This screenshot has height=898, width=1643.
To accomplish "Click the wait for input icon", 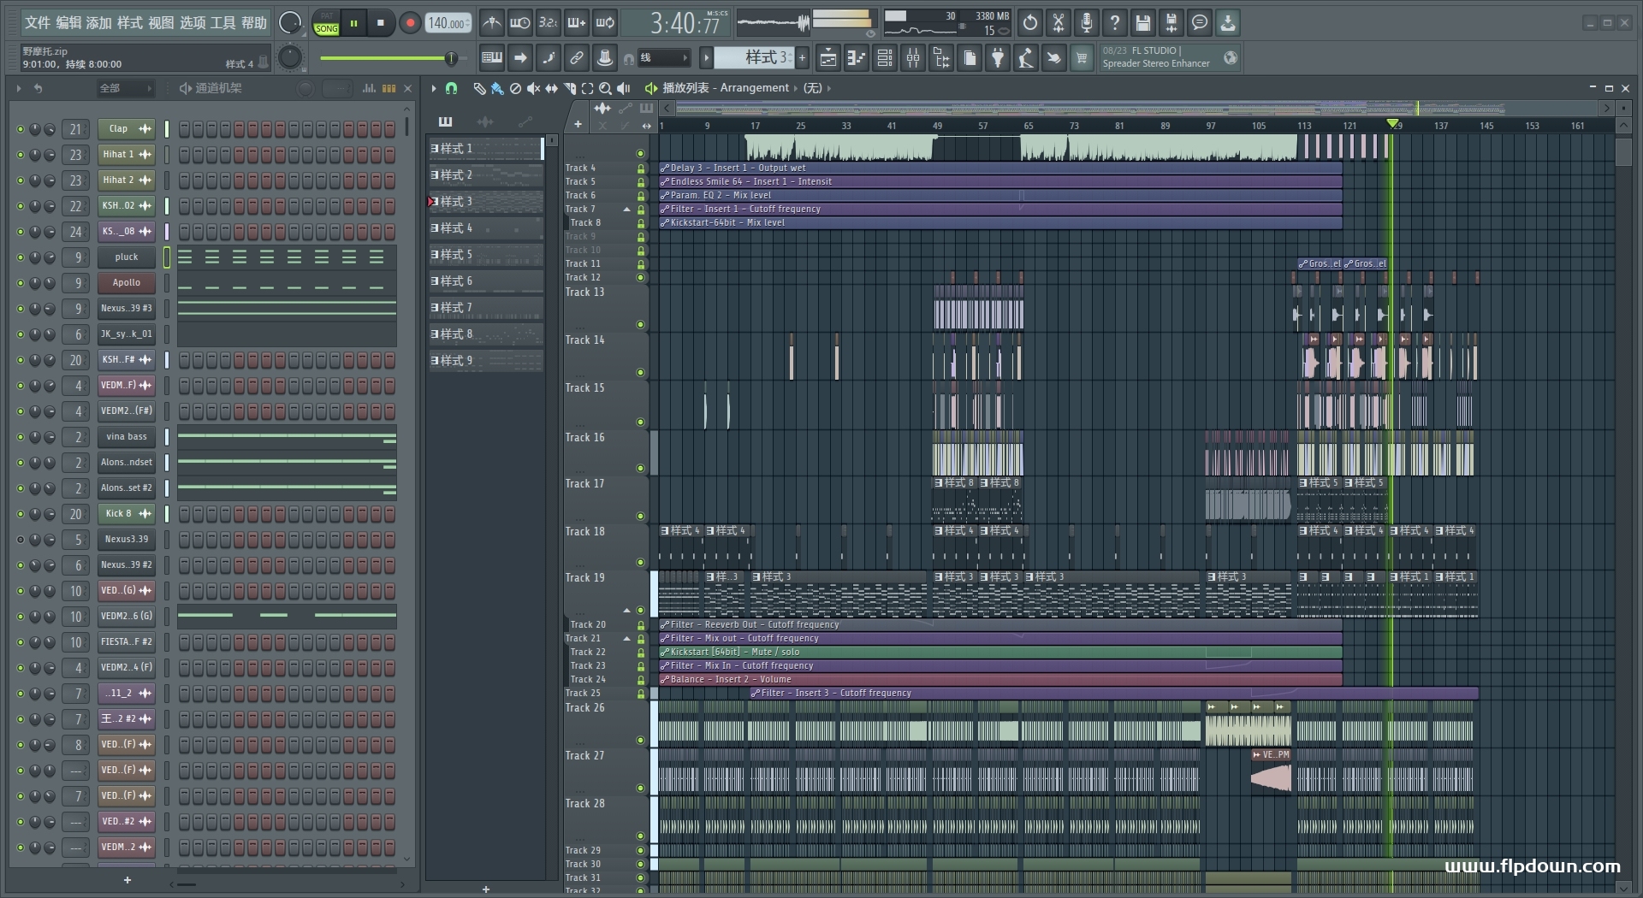I will 519,23.
